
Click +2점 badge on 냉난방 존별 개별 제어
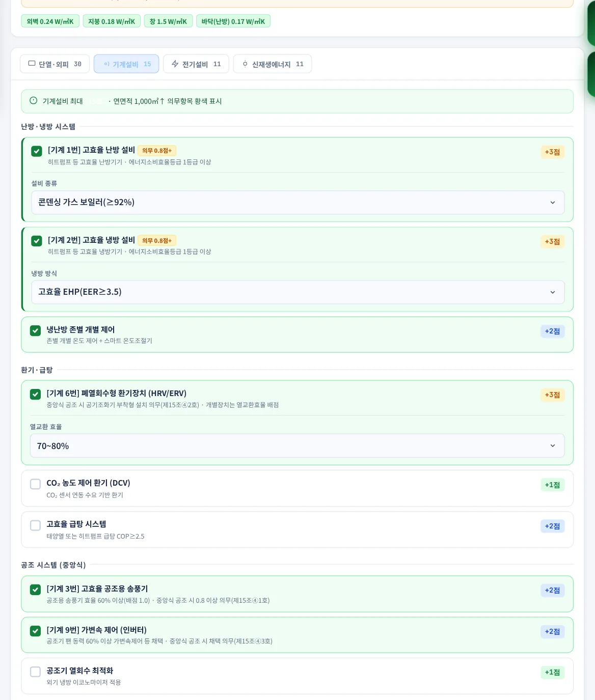552,331
